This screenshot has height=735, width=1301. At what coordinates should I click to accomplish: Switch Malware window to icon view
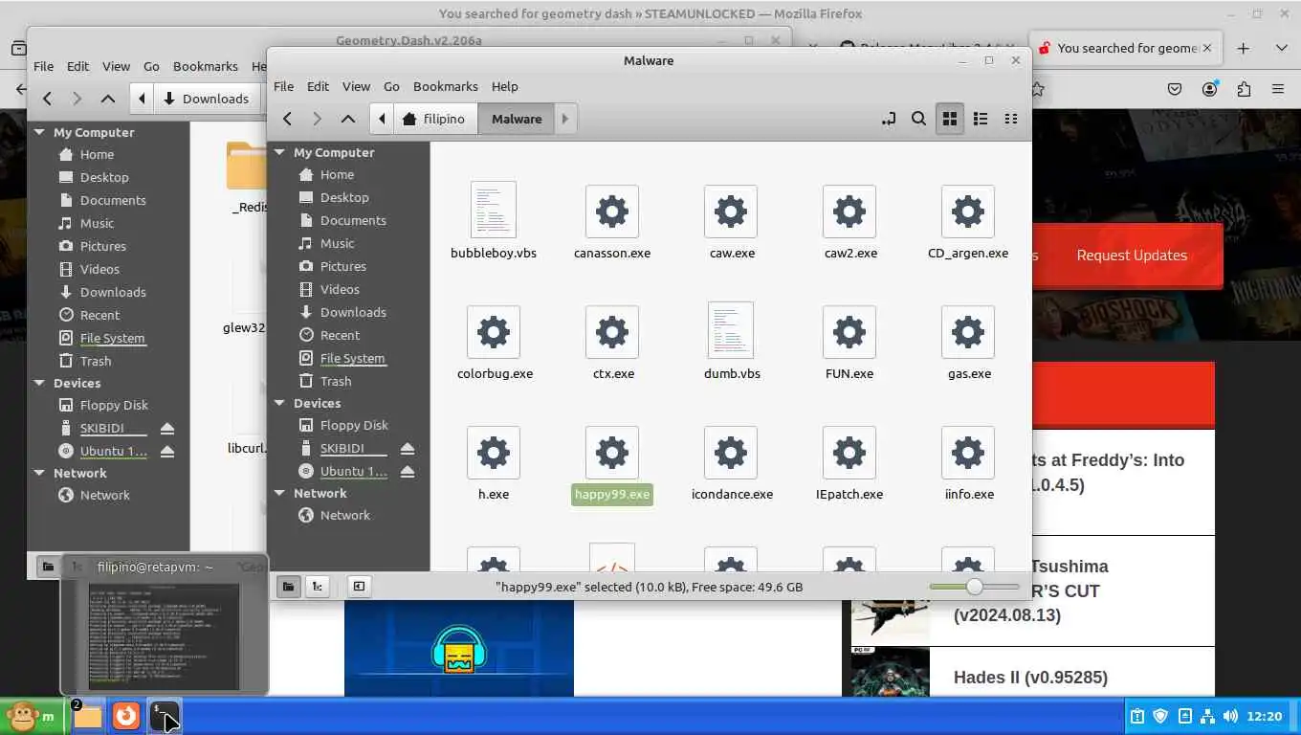(x=950, y=119)
